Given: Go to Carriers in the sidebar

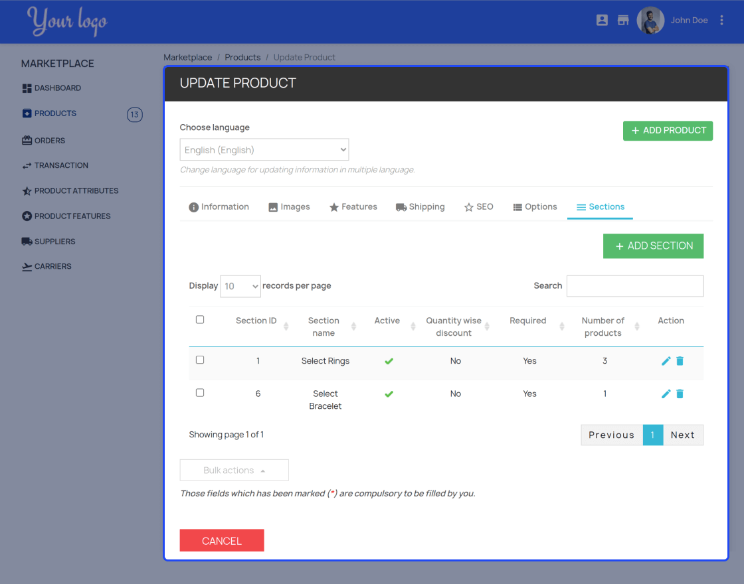Looking at the screenshot, I should pos(46,266).
